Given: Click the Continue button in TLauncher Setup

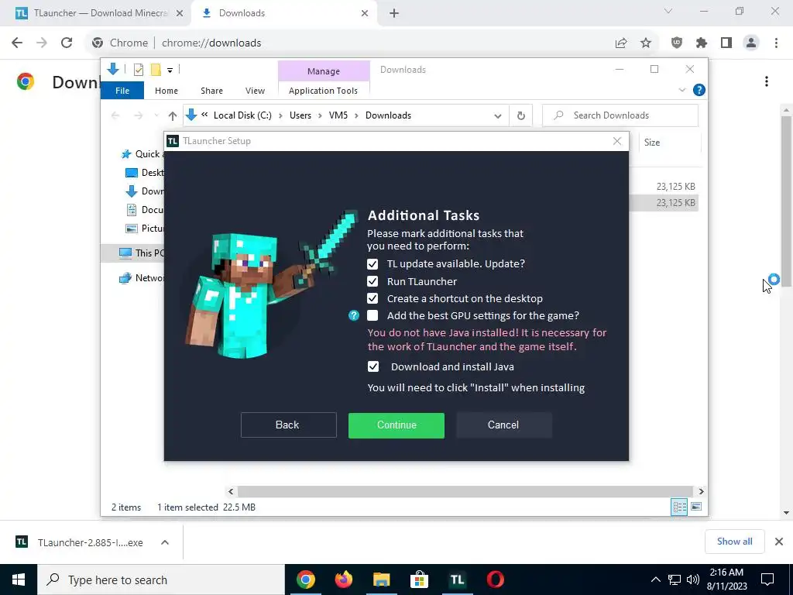Looking at the screenshot, I should tap(396, 425).
